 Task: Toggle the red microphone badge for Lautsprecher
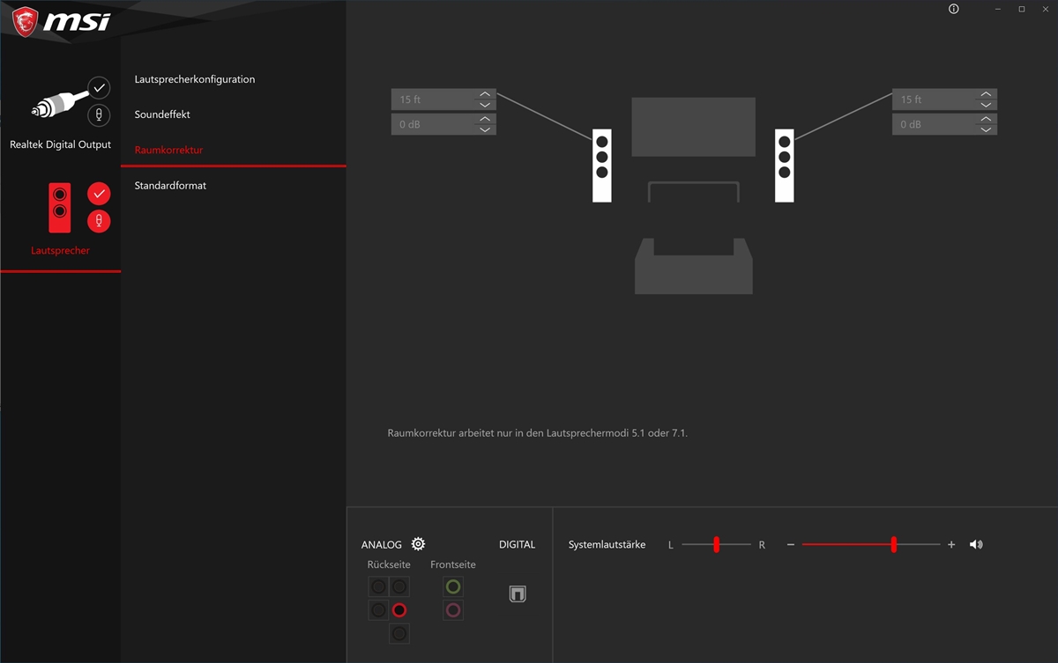click(99, 221)
